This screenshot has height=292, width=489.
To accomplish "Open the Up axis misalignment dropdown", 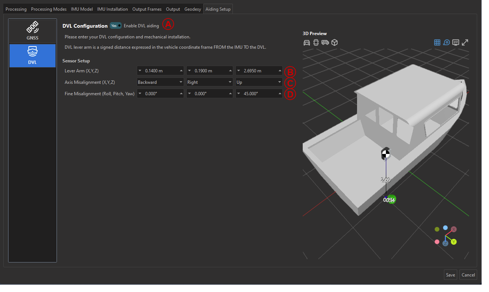I will [259, 82].
